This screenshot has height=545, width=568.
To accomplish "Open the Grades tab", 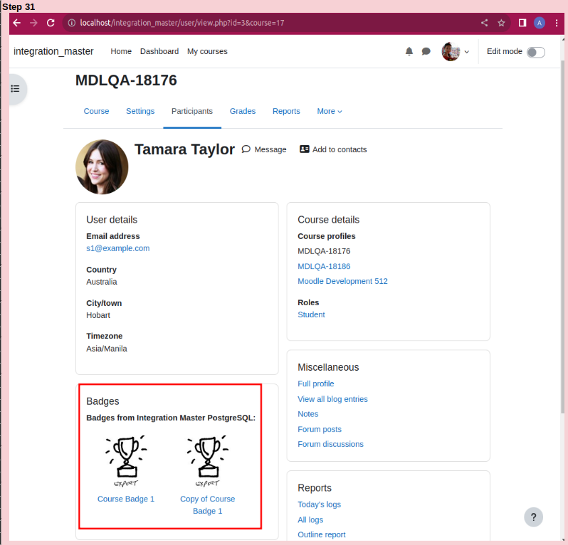I will point(243,111).
